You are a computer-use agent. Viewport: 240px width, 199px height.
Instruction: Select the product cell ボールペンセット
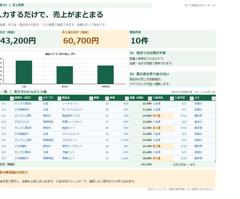(x=73, y=109)
